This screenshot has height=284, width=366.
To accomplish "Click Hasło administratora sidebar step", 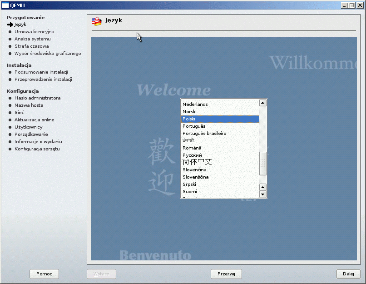I will coord(37,98).
